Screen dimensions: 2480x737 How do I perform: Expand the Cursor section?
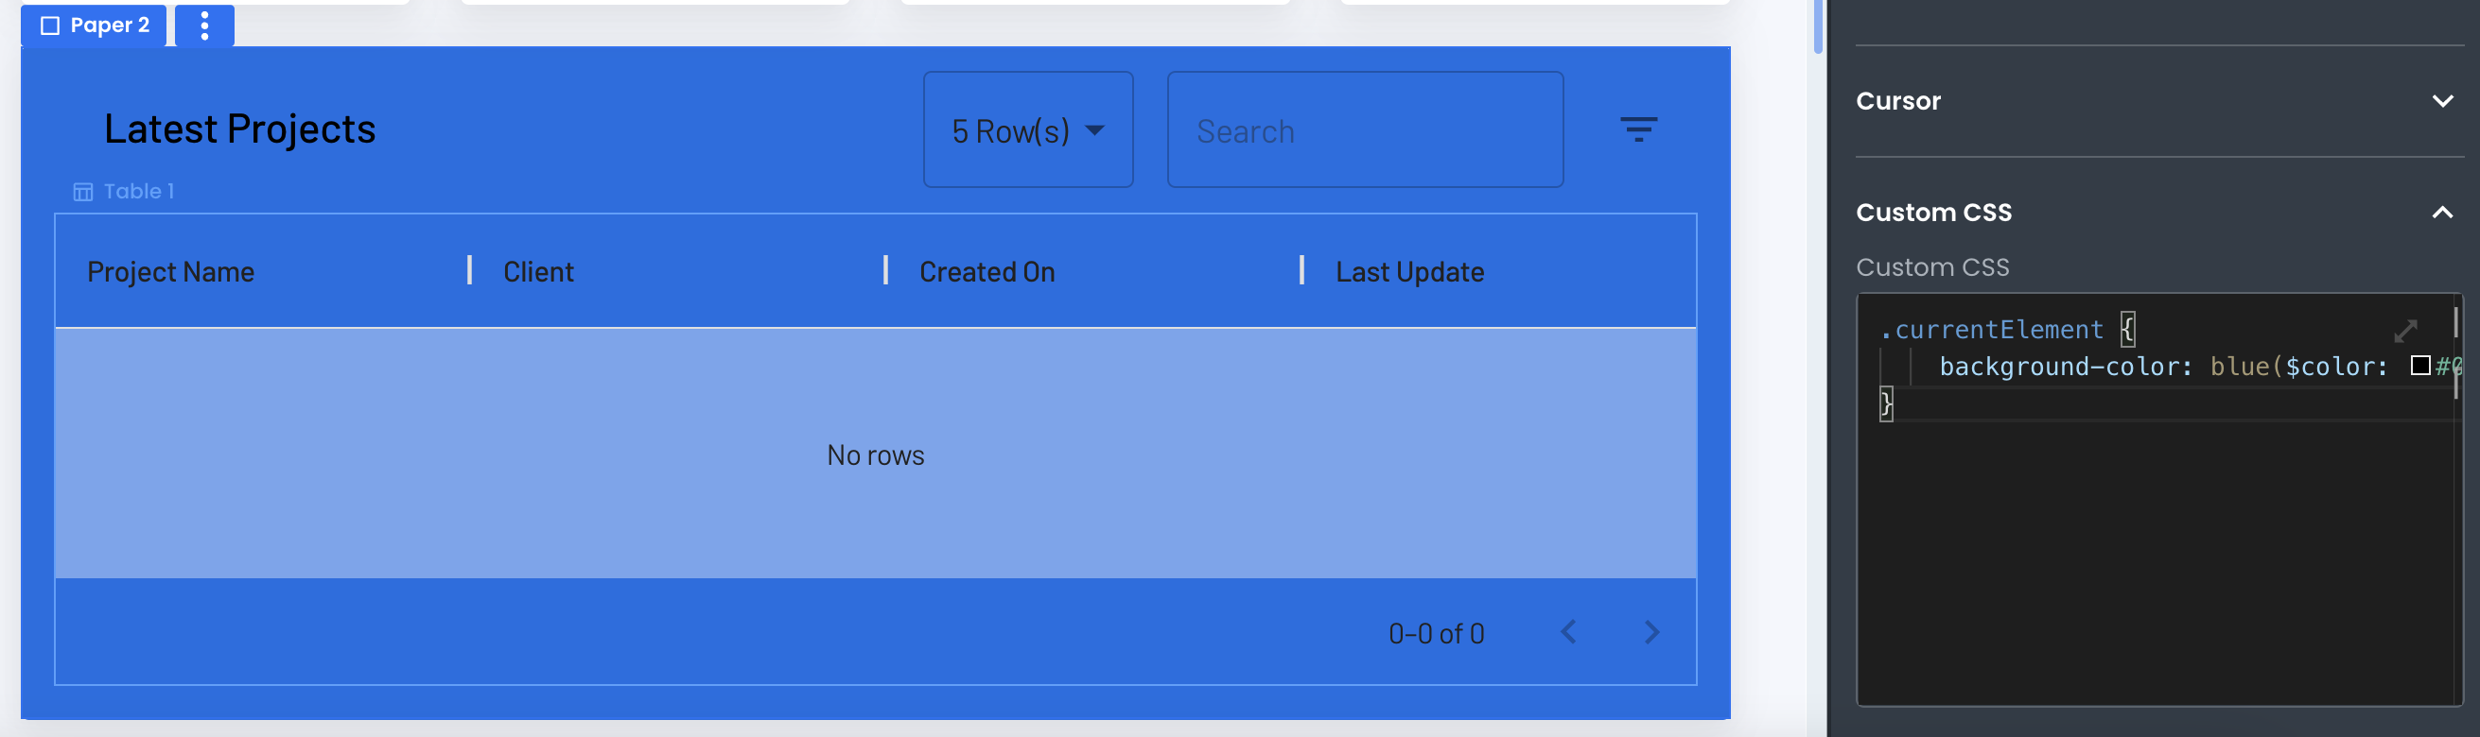pyautogui.click(x=2441, y=101)
